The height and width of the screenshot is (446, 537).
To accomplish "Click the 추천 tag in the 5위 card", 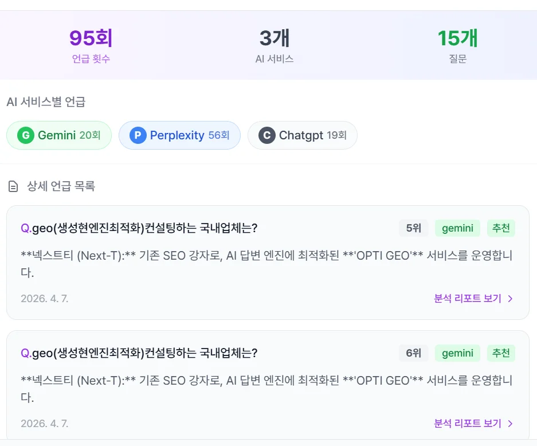I will point(501,228).
